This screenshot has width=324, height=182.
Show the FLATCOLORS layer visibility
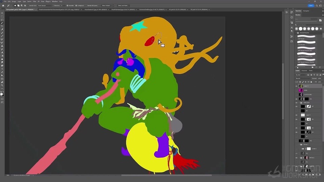[x=296, y=95]
